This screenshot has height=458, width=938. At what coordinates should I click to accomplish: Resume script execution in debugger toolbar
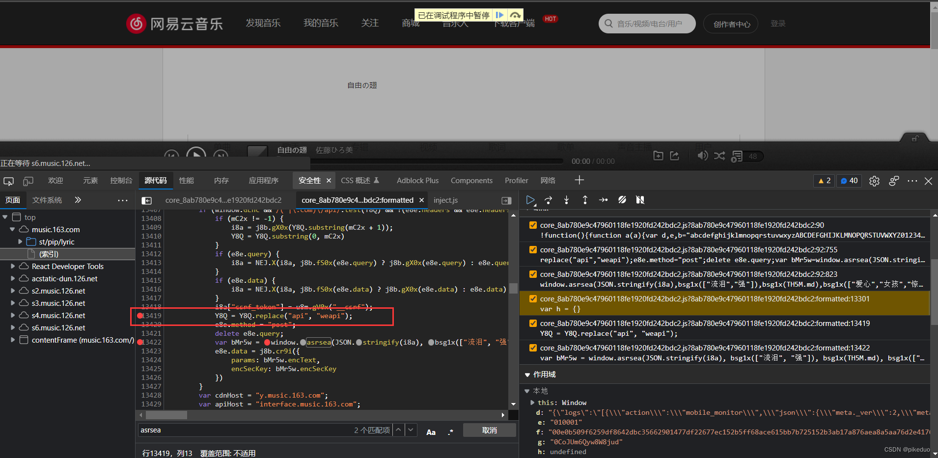530,200
